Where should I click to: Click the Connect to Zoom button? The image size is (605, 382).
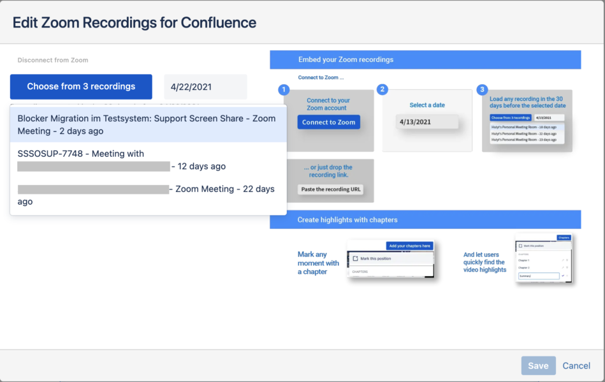click(329, 122)
